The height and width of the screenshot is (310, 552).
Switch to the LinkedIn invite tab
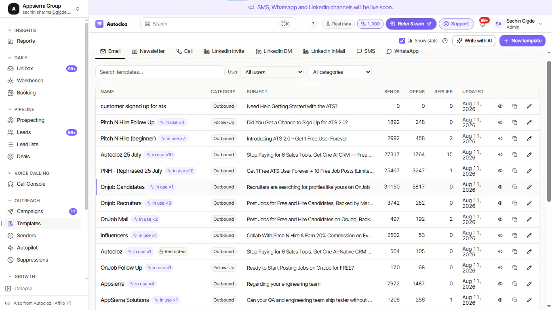coord(224,51)
